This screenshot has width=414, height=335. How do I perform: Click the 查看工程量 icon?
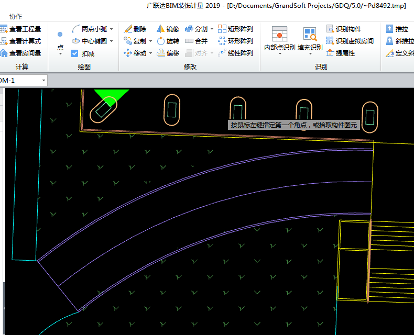click(4, 29)
